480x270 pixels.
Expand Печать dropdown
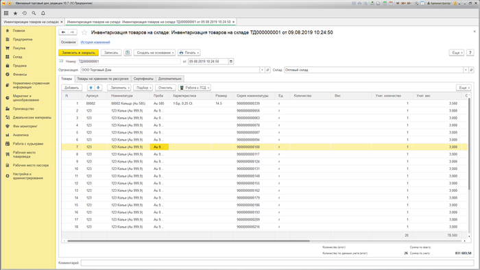click(189, 53)
